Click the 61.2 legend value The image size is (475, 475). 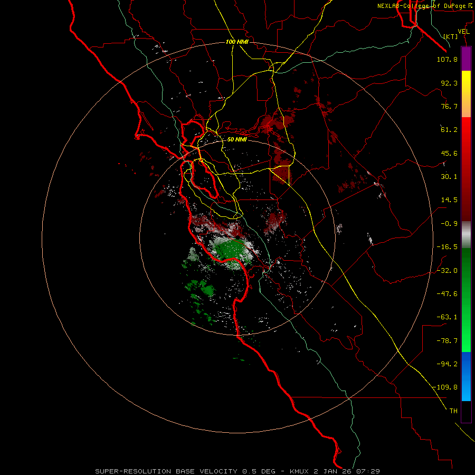click(449, 130)
